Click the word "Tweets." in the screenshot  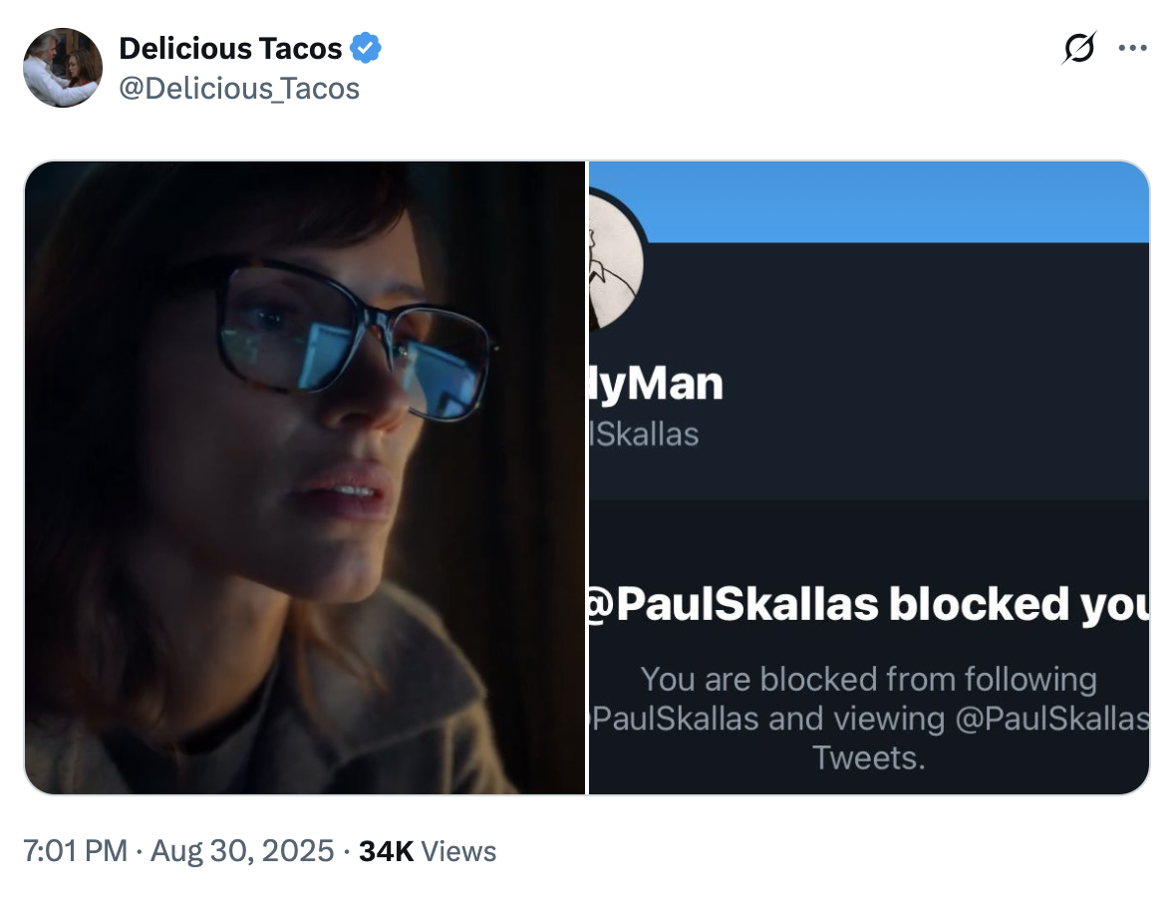[869, 758]
